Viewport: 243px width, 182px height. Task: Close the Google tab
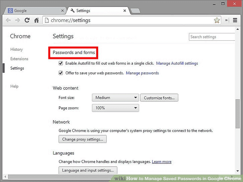[62, 11]
